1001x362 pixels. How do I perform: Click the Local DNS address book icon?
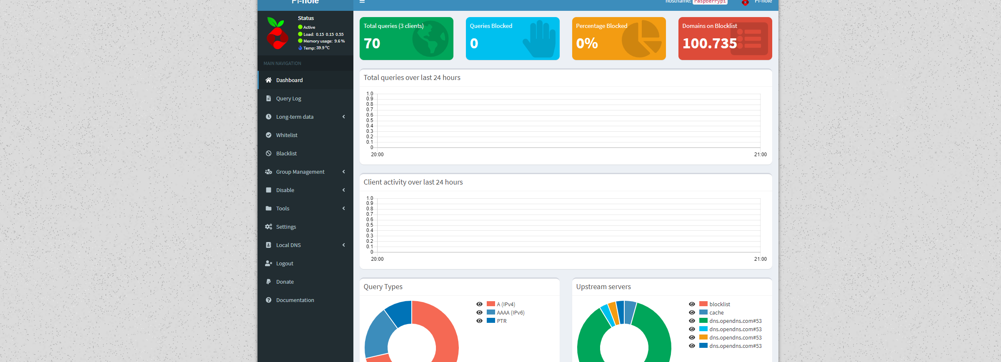coord(268,245)
